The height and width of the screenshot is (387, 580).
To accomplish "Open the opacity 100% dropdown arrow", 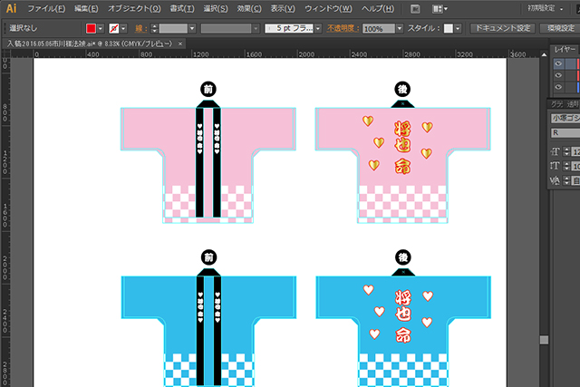I will (x=400, y=28).
